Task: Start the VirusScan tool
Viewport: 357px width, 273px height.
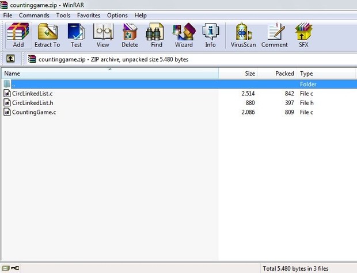Action: 243,35
